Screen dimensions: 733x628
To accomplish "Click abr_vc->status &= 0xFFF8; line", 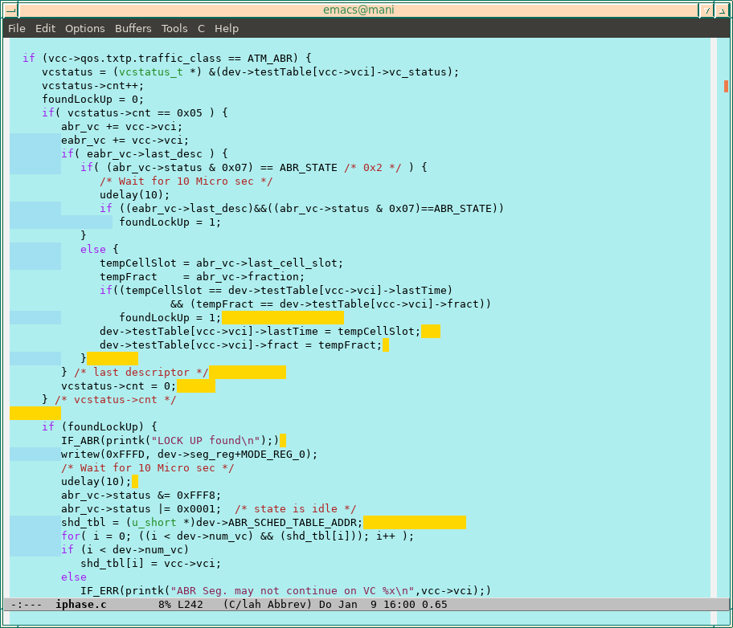I will point(141,495).
